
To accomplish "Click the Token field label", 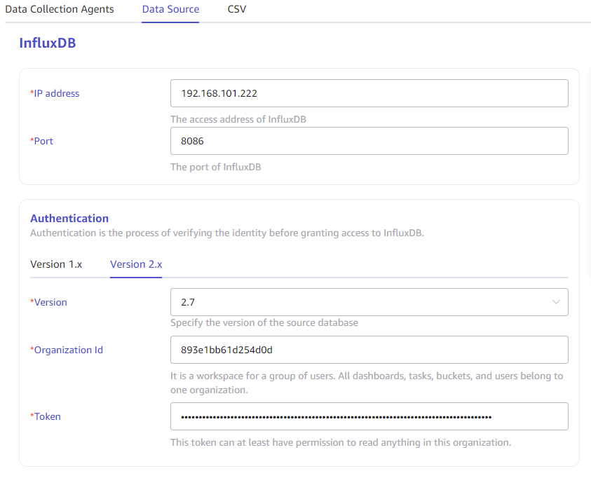I will click(x=46, y=416).
